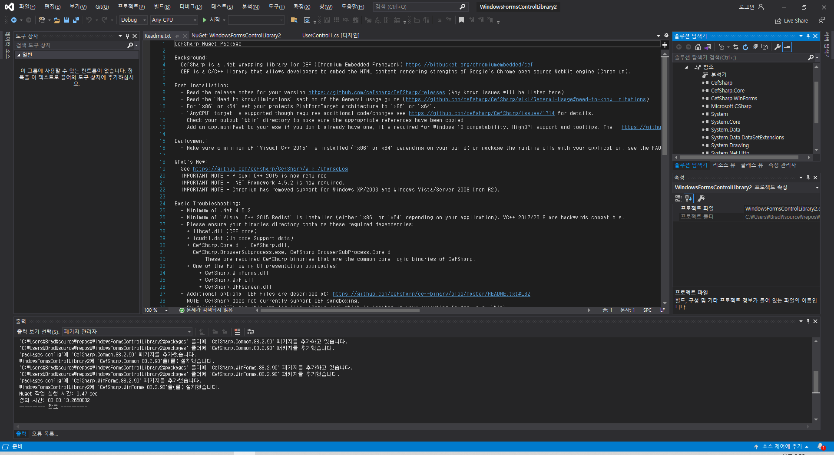Image resolution: width=834 pixels, height=455 pixels.
Task: Click the Property Pages wrench in Properties panel
Action: click(701, 198)
